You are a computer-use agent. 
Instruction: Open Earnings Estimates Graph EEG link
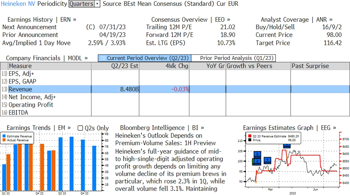point(290,128)
